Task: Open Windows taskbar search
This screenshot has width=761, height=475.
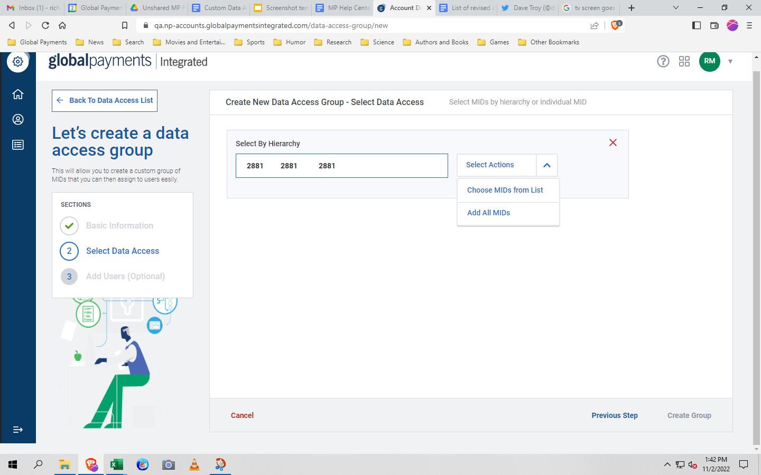Action: pyautogui.click(x=38, y=464)
